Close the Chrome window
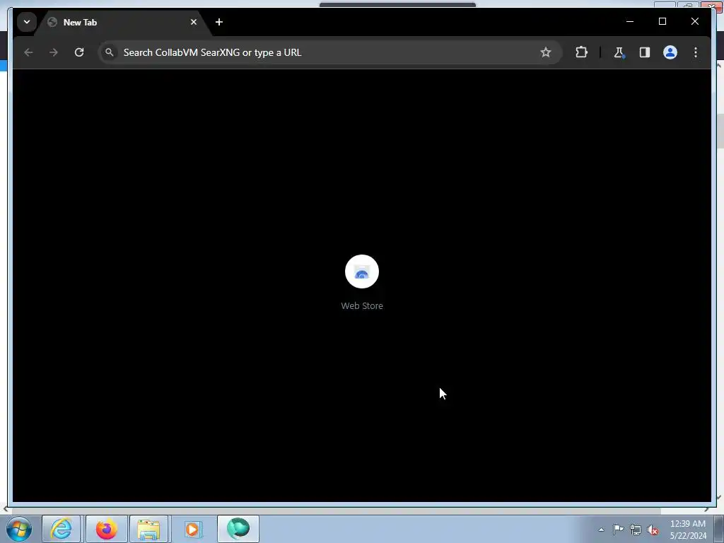 [694, 21]
